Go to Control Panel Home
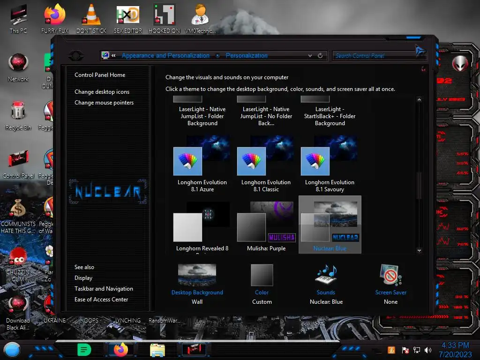Image resolution: width=480 pixels, height=360 pixels. pos(100,75)
